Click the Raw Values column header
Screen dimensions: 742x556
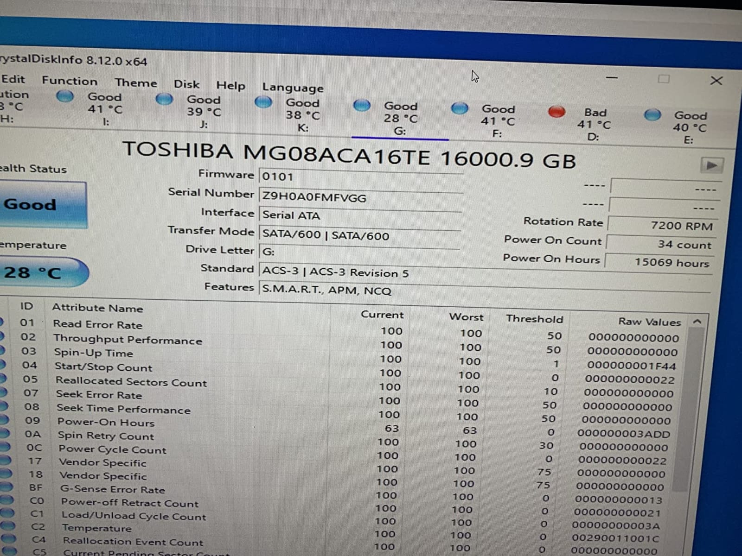(649, 322)
